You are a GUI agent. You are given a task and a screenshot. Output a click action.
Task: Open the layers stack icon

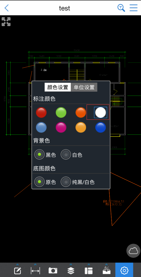(71, 270)
